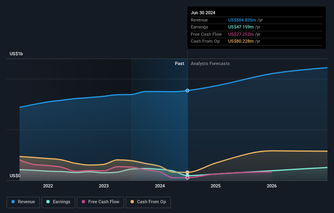The image size is (334, 213).
Task: Click the Past section label
Action: pos(179,63)
